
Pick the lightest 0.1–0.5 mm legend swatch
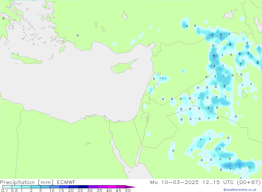coord(7,187)
